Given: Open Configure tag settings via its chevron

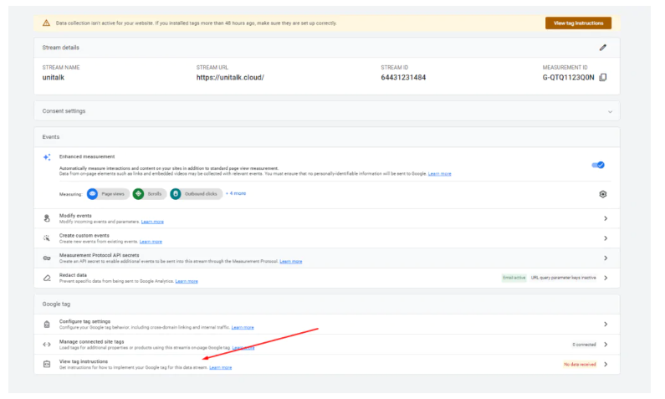Looking at the screenshot, I should point(606,324).
